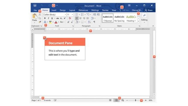This screenshot has height=106, width=188.
Task: Open the font size 11 dropdown
Action: (73, 15)
